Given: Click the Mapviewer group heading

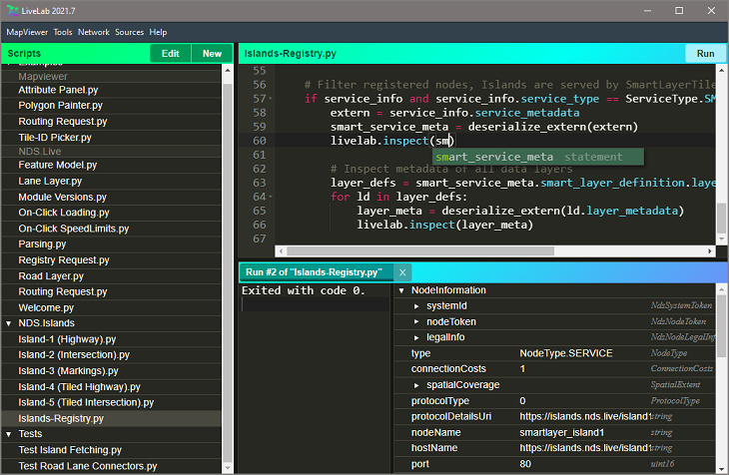Looking at the screenshot, I should click(43, 76).
